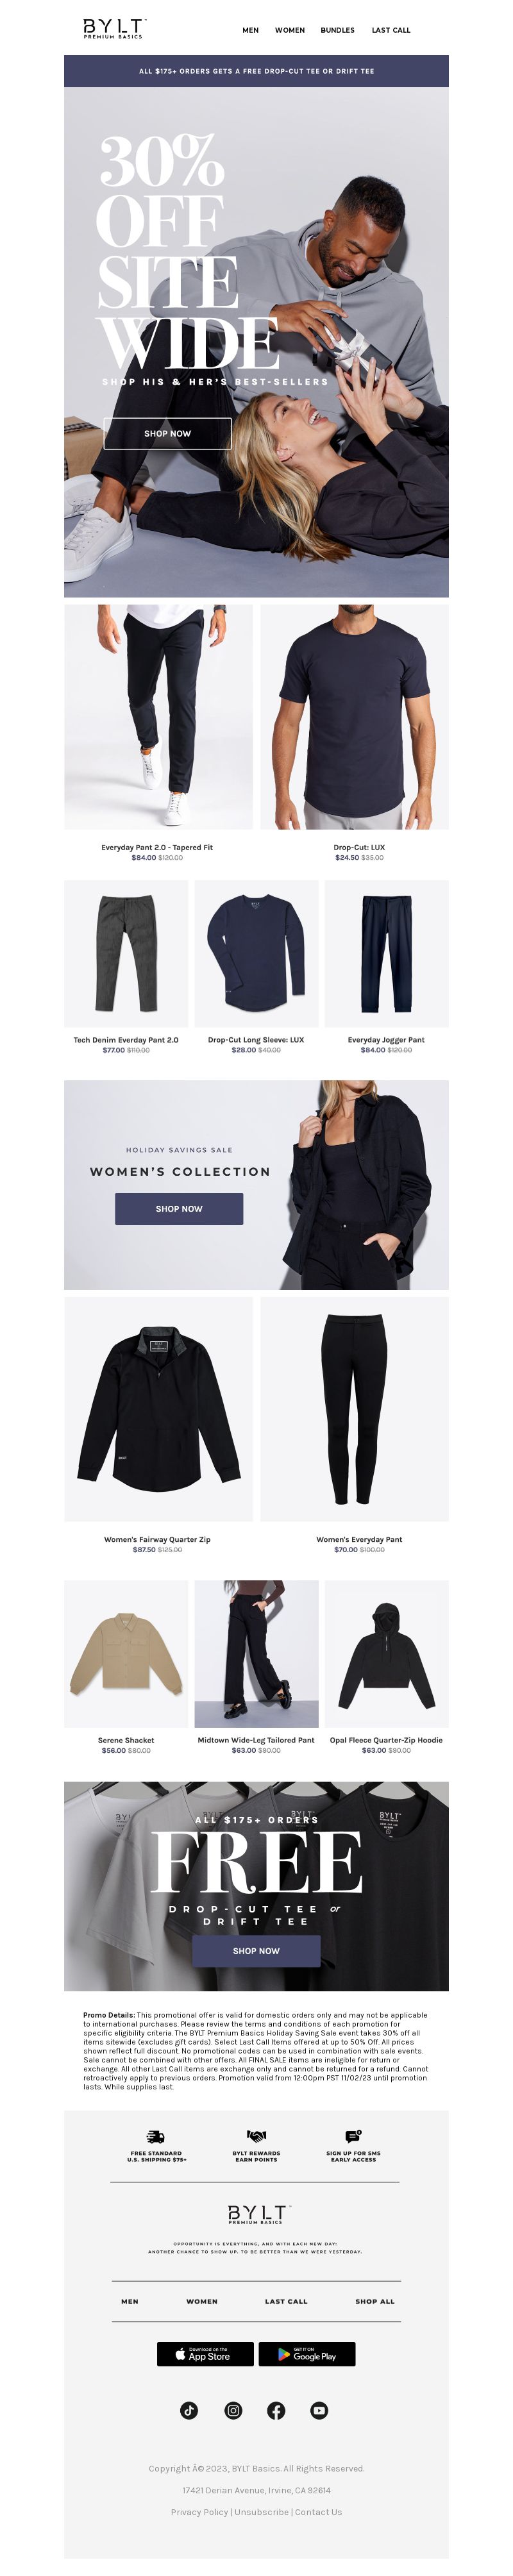Open the Privacy Policy footer link
Viewport: 513px width, 2576px height.
coord(199,2511)
